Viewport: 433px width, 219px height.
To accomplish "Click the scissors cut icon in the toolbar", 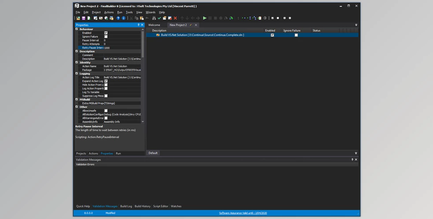I will click(132, 18).
